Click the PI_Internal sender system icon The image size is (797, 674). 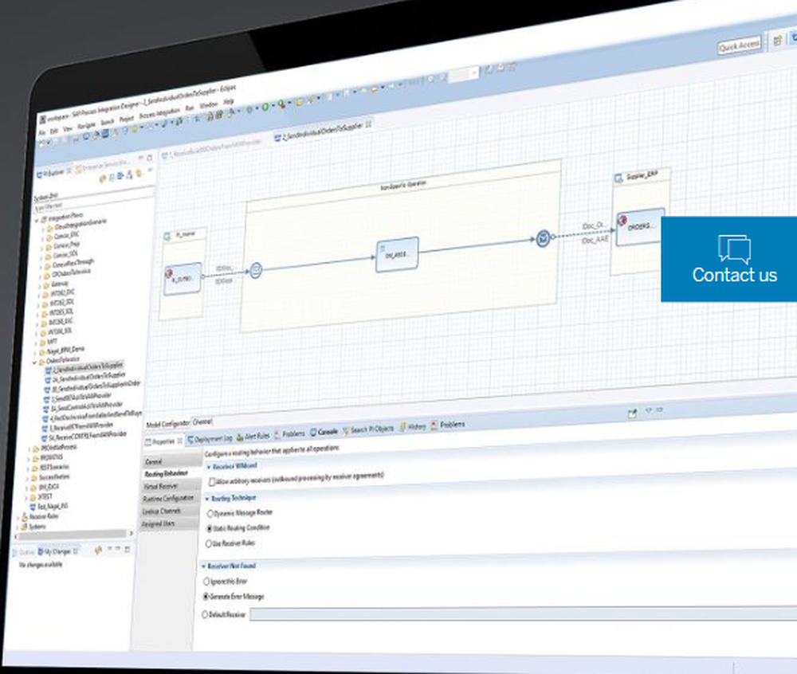click(167, 237)
